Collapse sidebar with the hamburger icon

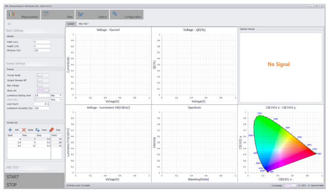(9, 24)
